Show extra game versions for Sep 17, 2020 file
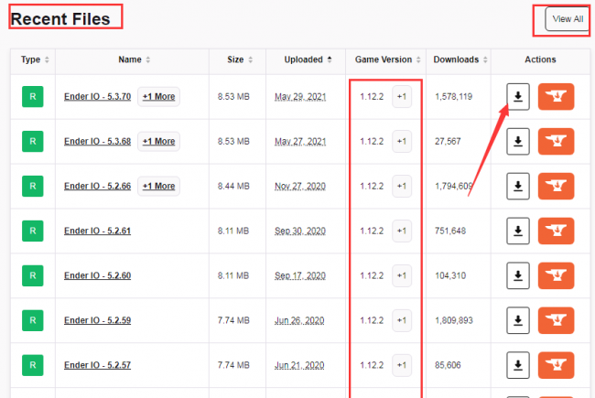 coord(402,275)
